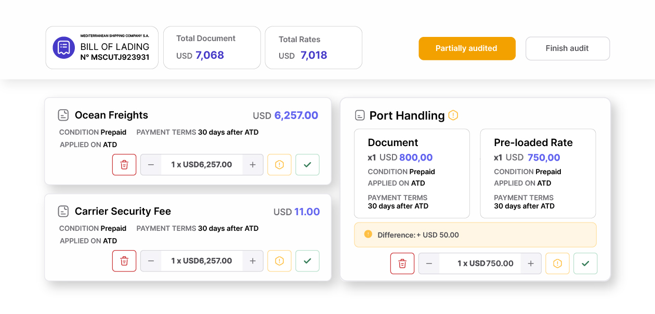Increase Ocean Freights quantity with plus
Image resolution: width=655 pixels, height=314 pixels.
pos(253,165)
